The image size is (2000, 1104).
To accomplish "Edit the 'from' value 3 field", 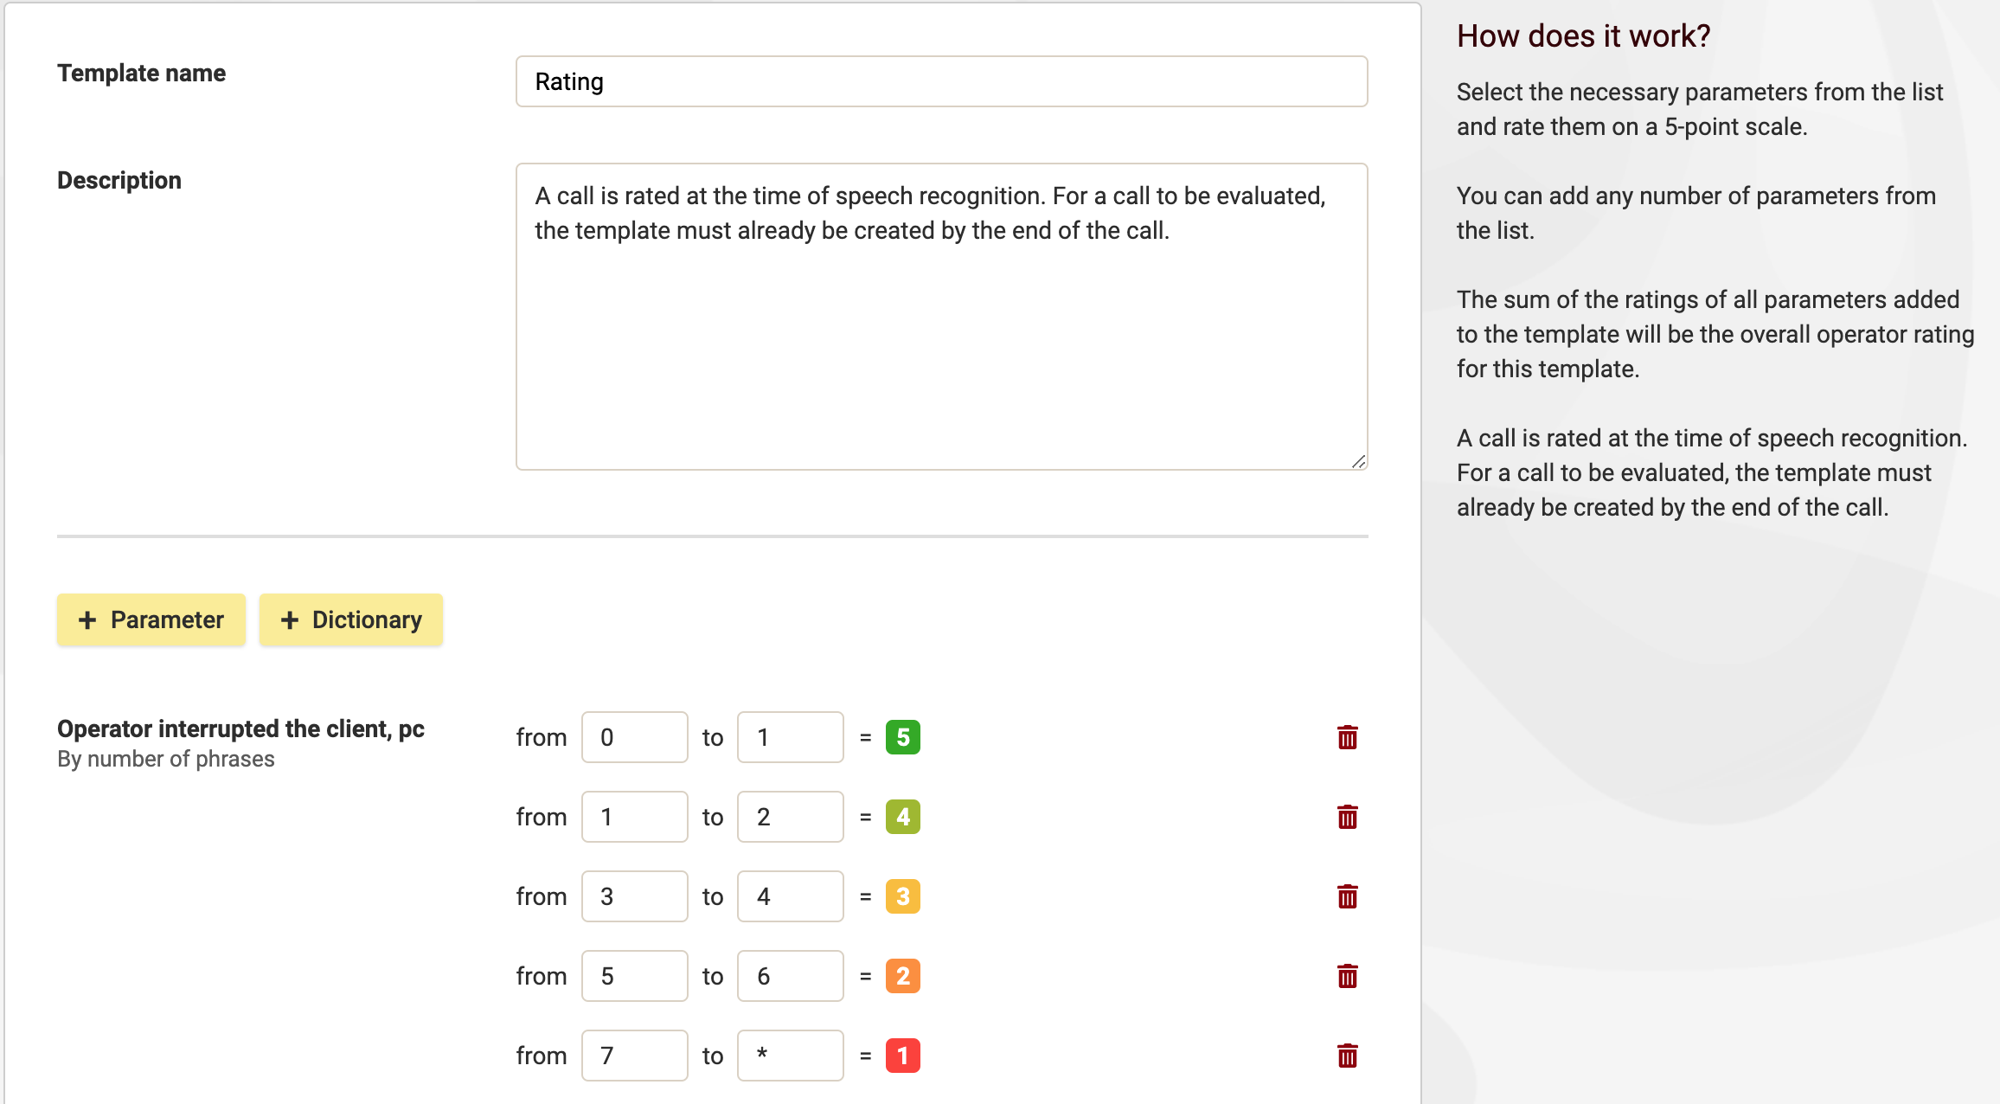I will (634, 896).
